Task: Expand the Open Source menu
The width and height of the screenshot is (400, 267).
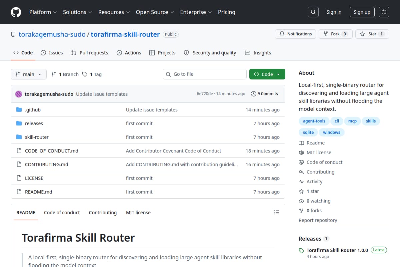Action: pos(155,12)
